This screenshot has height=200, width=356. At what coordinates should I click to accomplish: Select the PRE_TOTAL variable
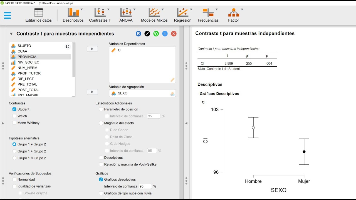click(x=40, y=84)
